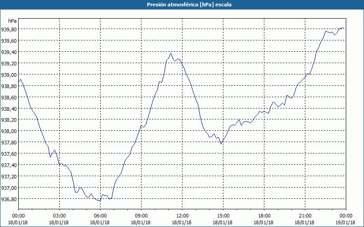Click the 03:00 time label
This screenshot has width=364, height=227.
(59, 216)
